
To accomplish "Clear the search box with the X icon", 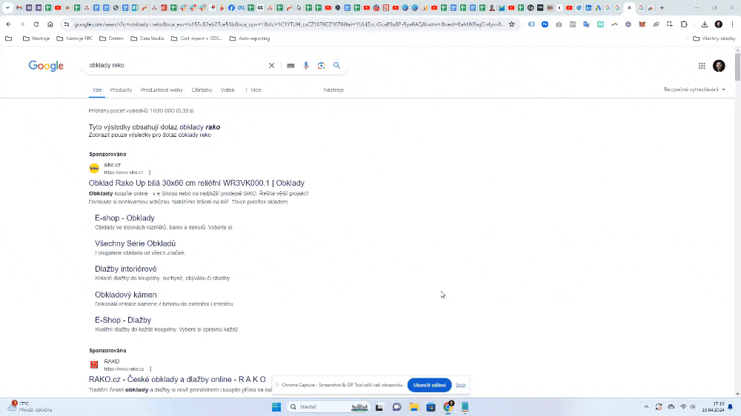I will tap(271, 66).
